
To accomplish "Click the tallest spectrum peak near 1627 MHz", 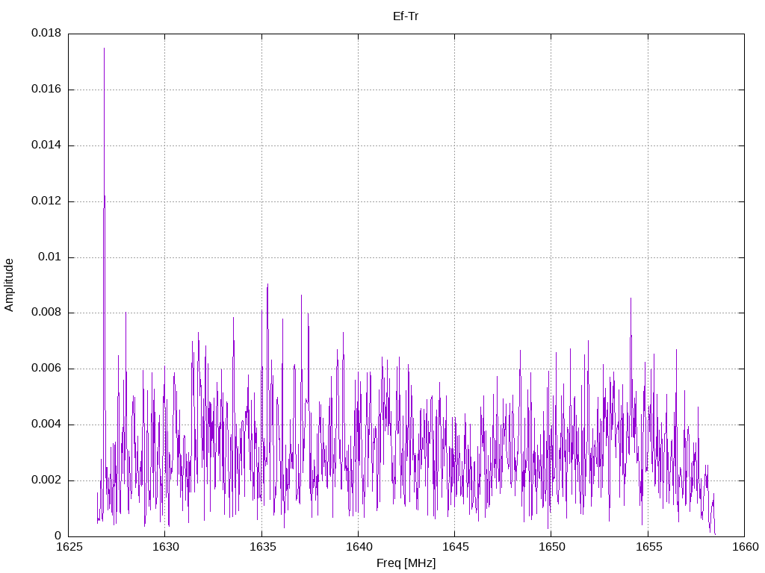I will click(104, 48).
